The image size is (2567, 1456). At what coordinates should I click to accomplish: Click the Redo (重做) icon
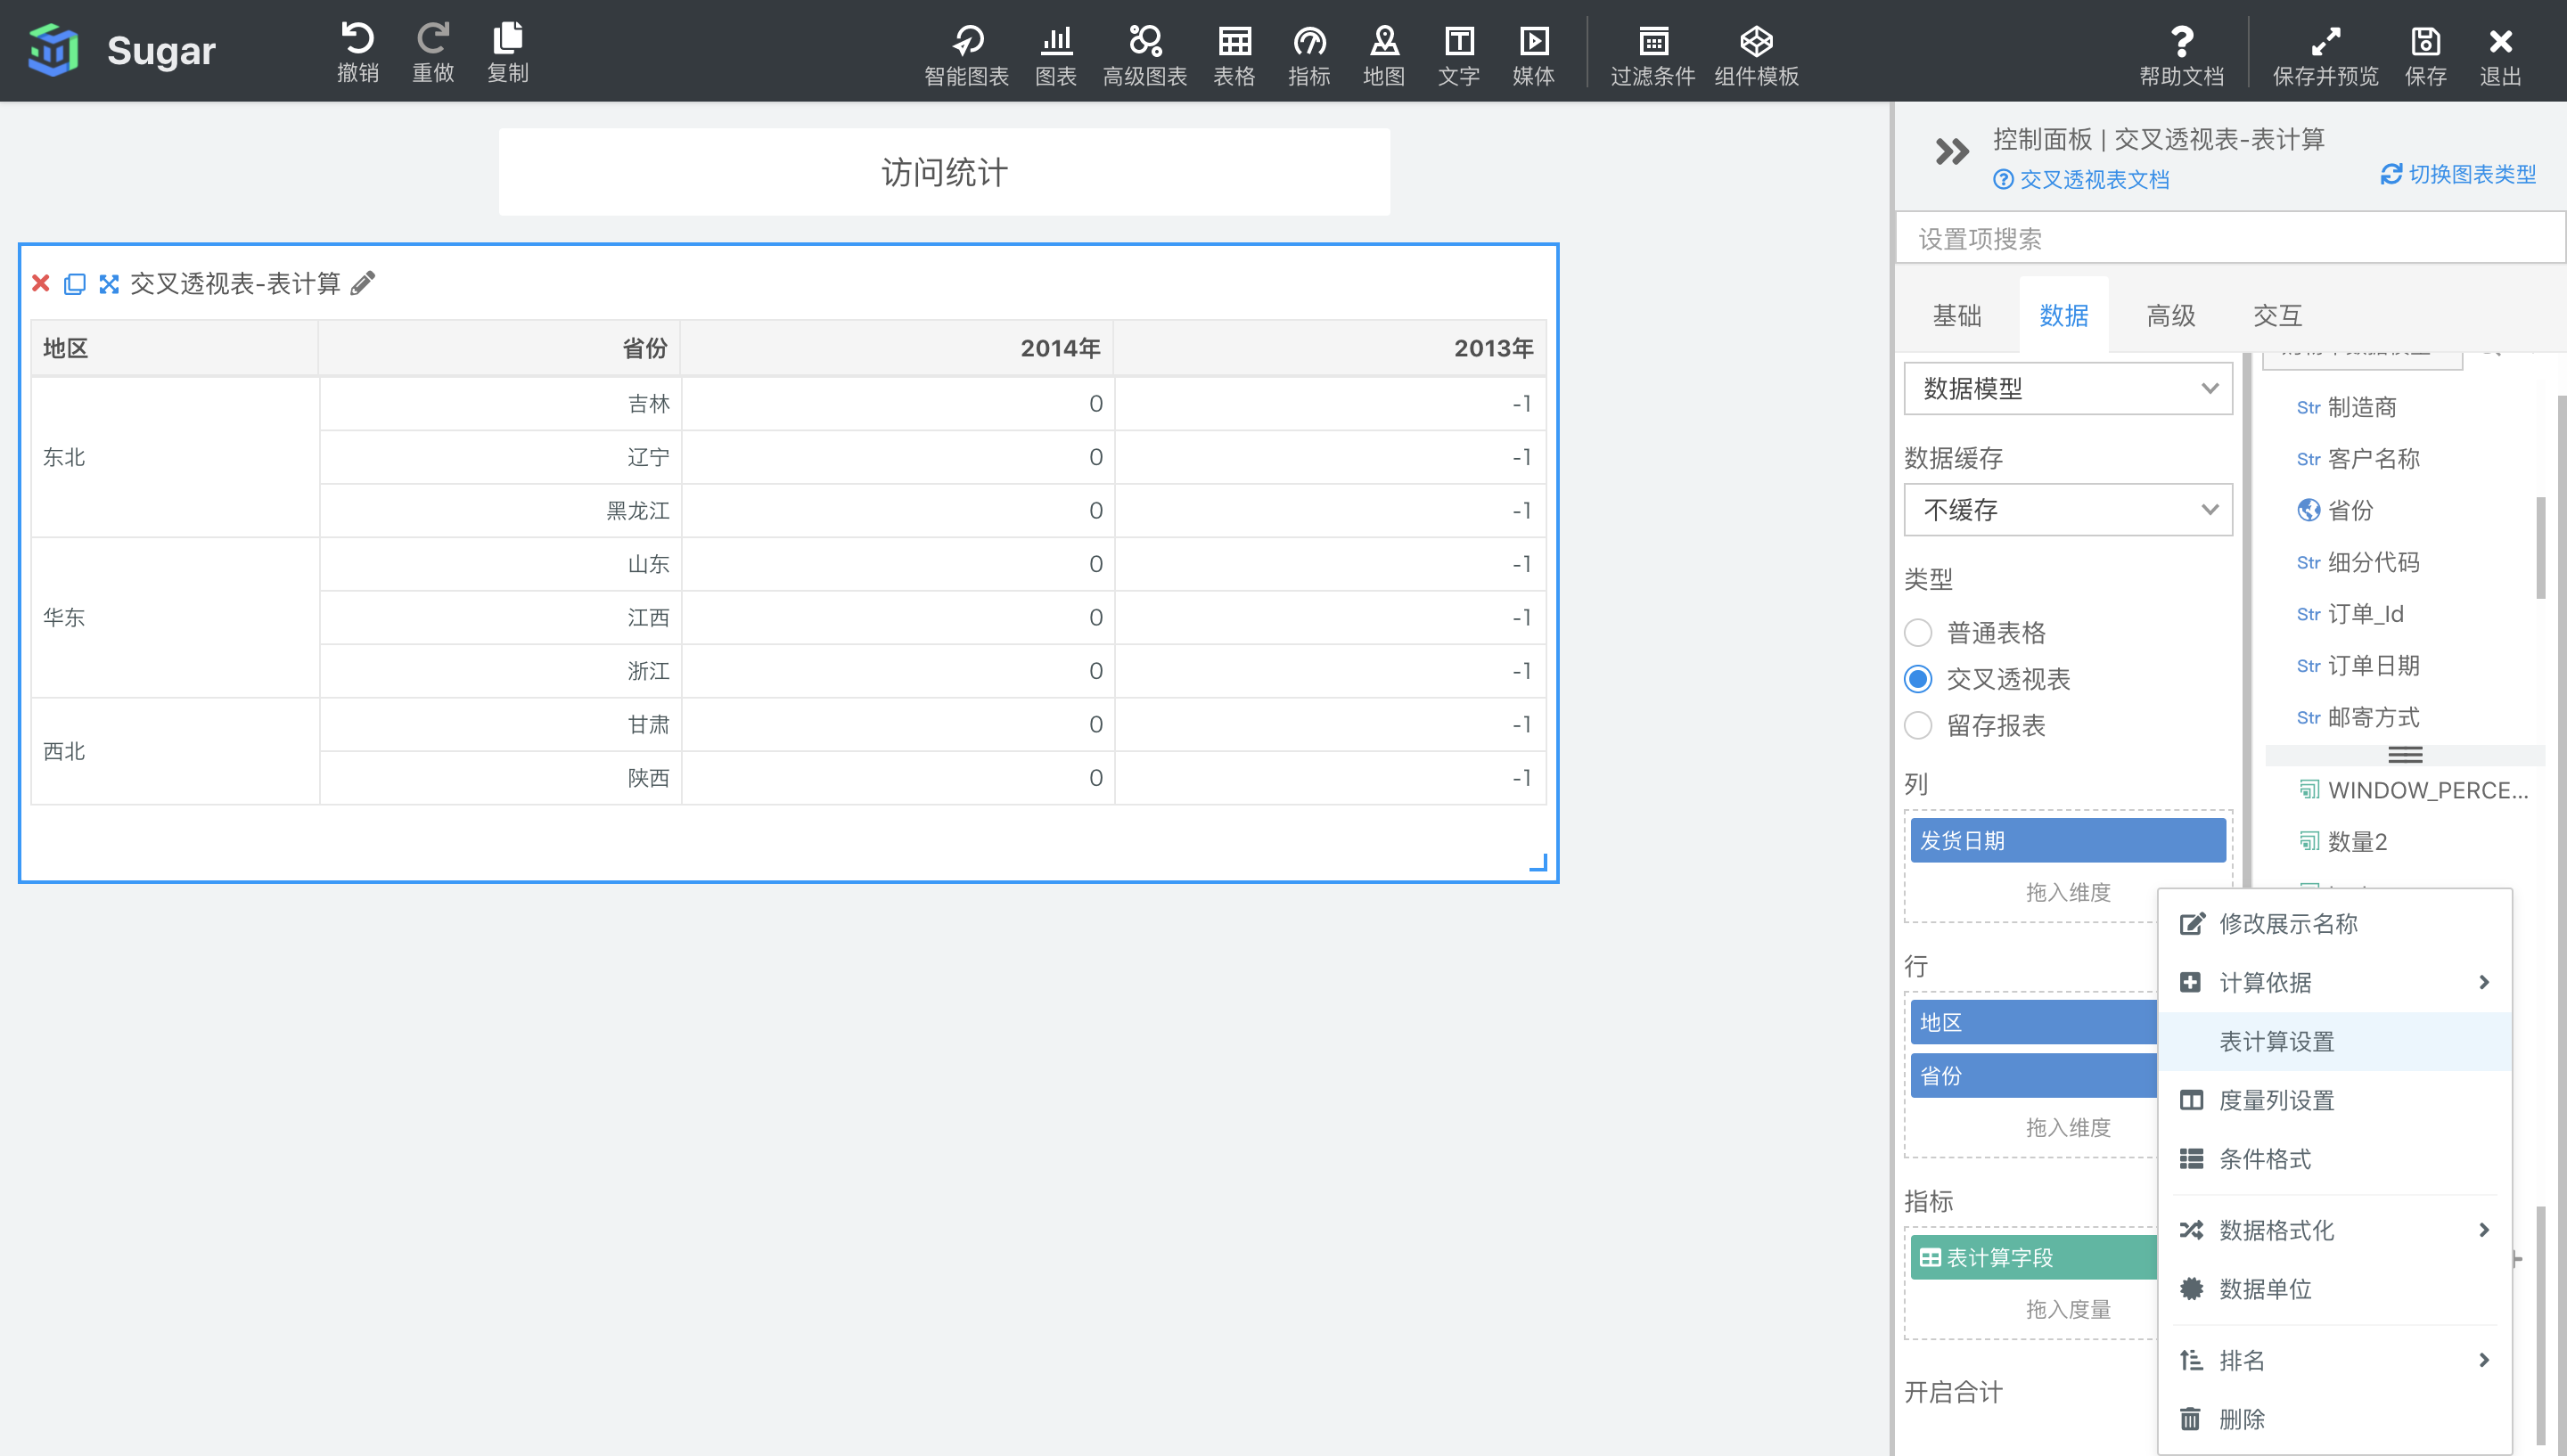[x=433, y=52]
